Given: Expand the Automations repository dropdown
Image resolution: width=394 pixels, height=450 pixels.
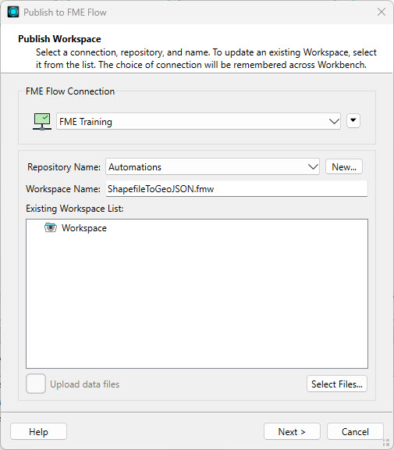Looking at the screenshot, I should pos(212,166).
